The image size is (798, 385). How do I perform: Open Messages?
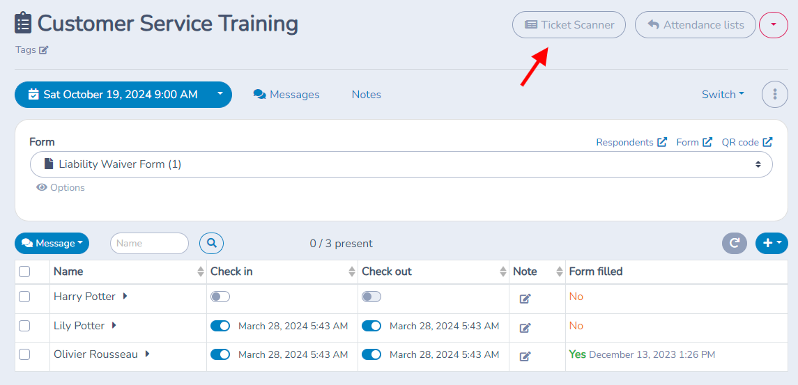286,95
